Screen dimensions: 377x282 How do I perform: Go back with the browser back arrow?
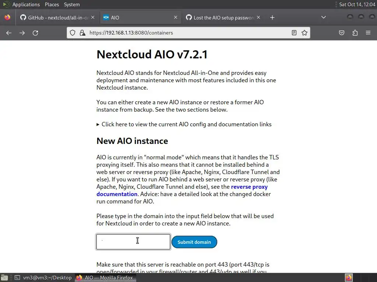(x=9, y=33)
